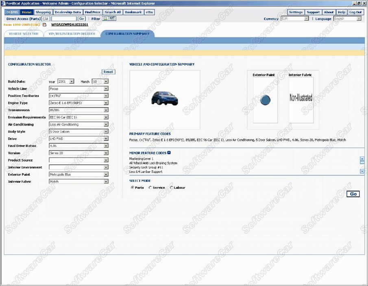Click the minor features scroll-down arrow
The width and height of the screenshot is (368, 286).
point(362,171)
